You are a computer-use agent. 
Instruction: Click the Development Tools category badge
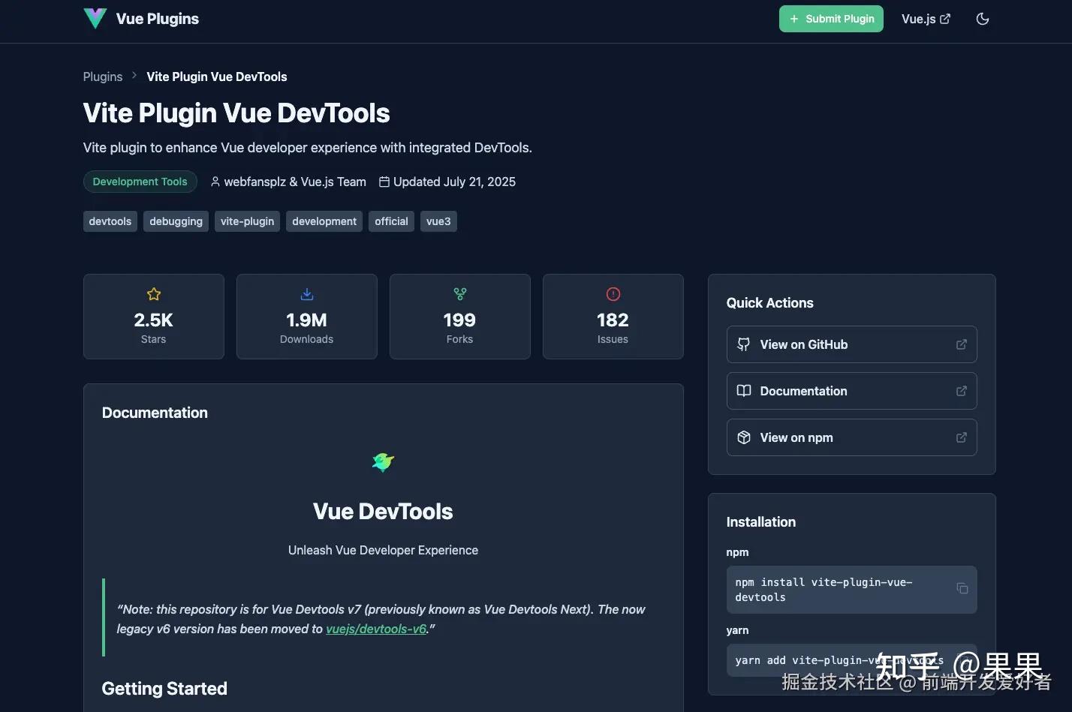tap(140, 182)
